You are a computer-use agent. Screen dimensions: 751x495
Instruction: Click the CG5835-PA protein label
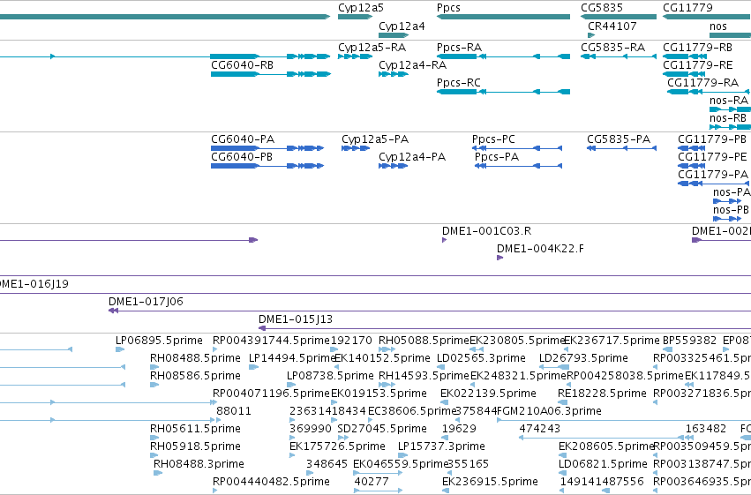(x=619, y=139)
